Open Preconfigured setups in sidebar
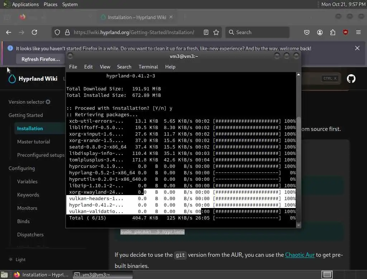This screenshot has height=279, width=367. click(41, 155)
